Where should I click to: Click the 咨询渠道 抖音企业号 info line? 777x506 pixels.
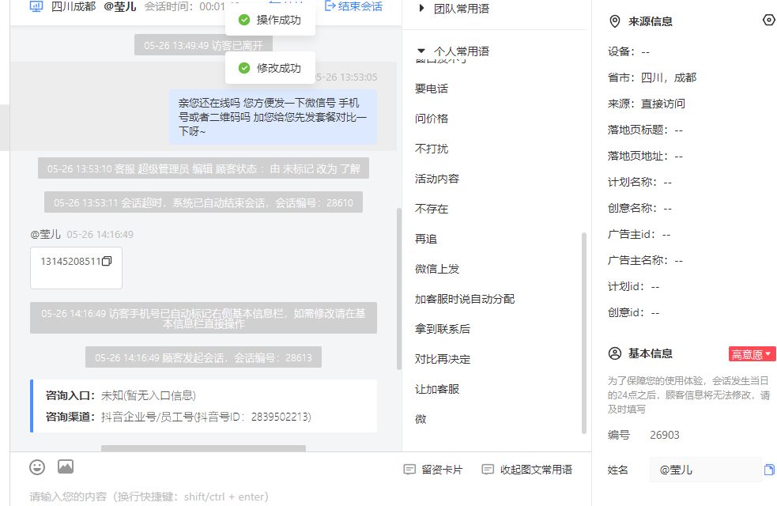[x=179, y=417]
